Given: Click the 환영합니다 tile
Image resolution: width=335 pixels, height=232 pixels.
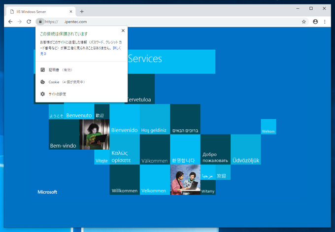Looking at the screenshot, I should pyautogui.click(x=185, y=150).
